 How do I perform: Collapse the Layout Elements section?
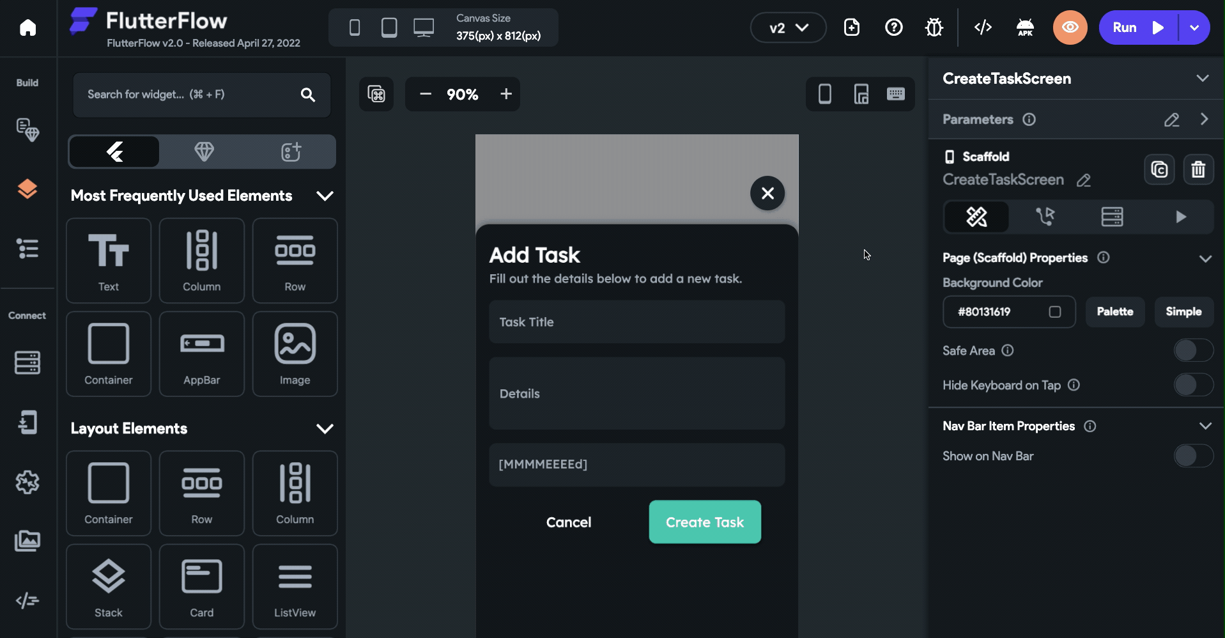pyautogui.click(x=325, y=428)
